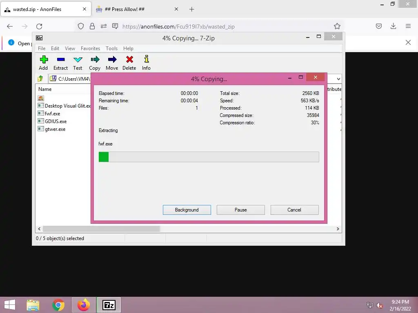Screen dimensions: 418x313
Task: Select fwf.exe in file list
Action: 49,114
